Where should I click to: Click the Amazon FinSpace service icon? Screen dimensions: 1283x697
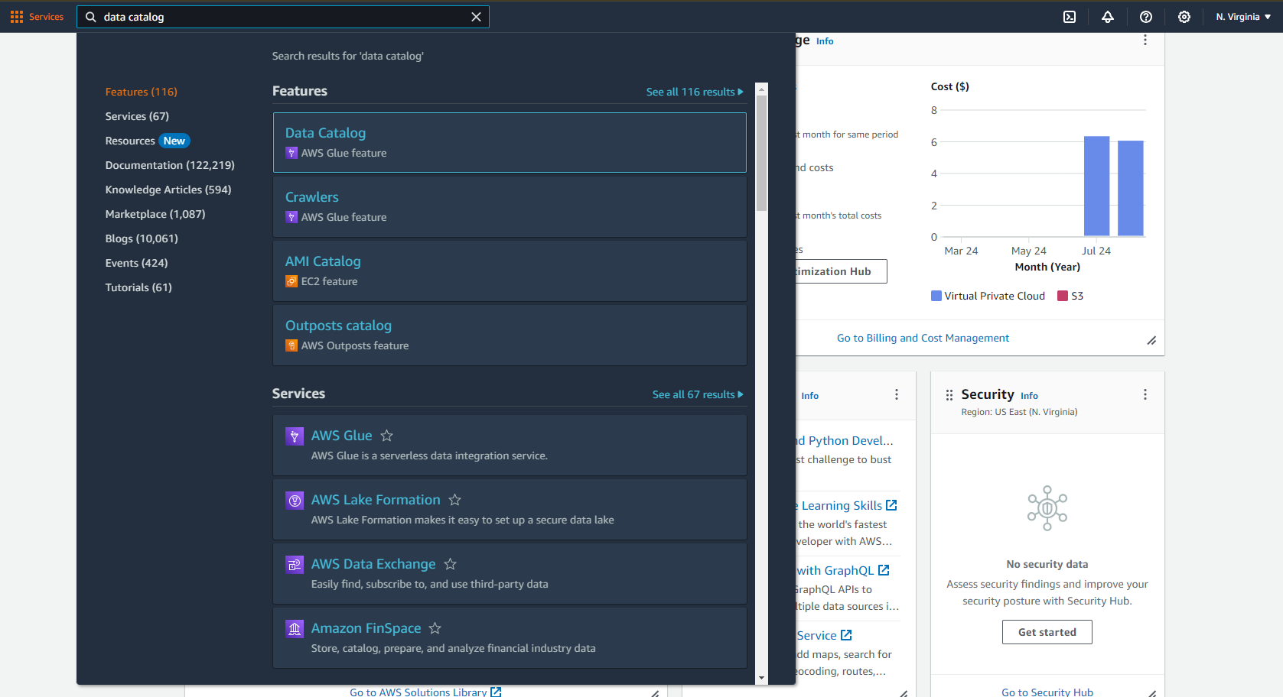[x=295, y=628]
